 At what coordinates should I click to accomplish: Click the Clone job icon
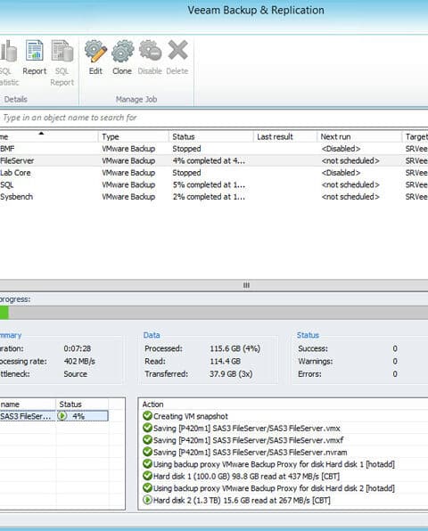[122, 51]
